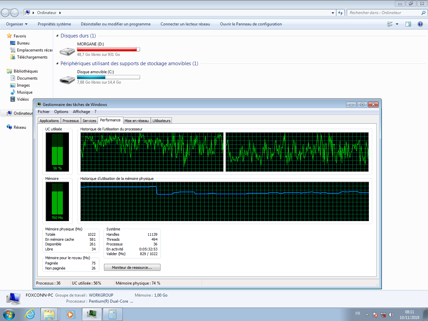Click the blue help question mark icon
428x321 pixels.
[420, 24]
